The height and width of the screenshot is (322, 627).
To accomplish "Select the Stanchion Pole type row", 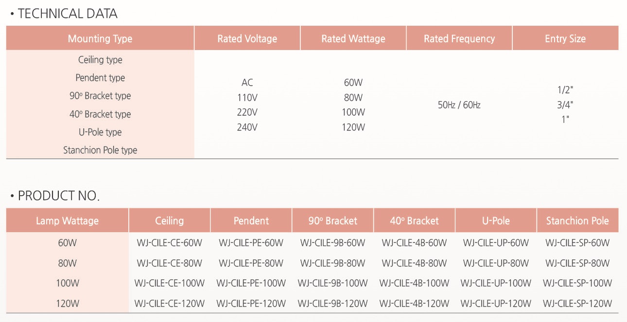I will pyautogui.click(x=100, y=150).
